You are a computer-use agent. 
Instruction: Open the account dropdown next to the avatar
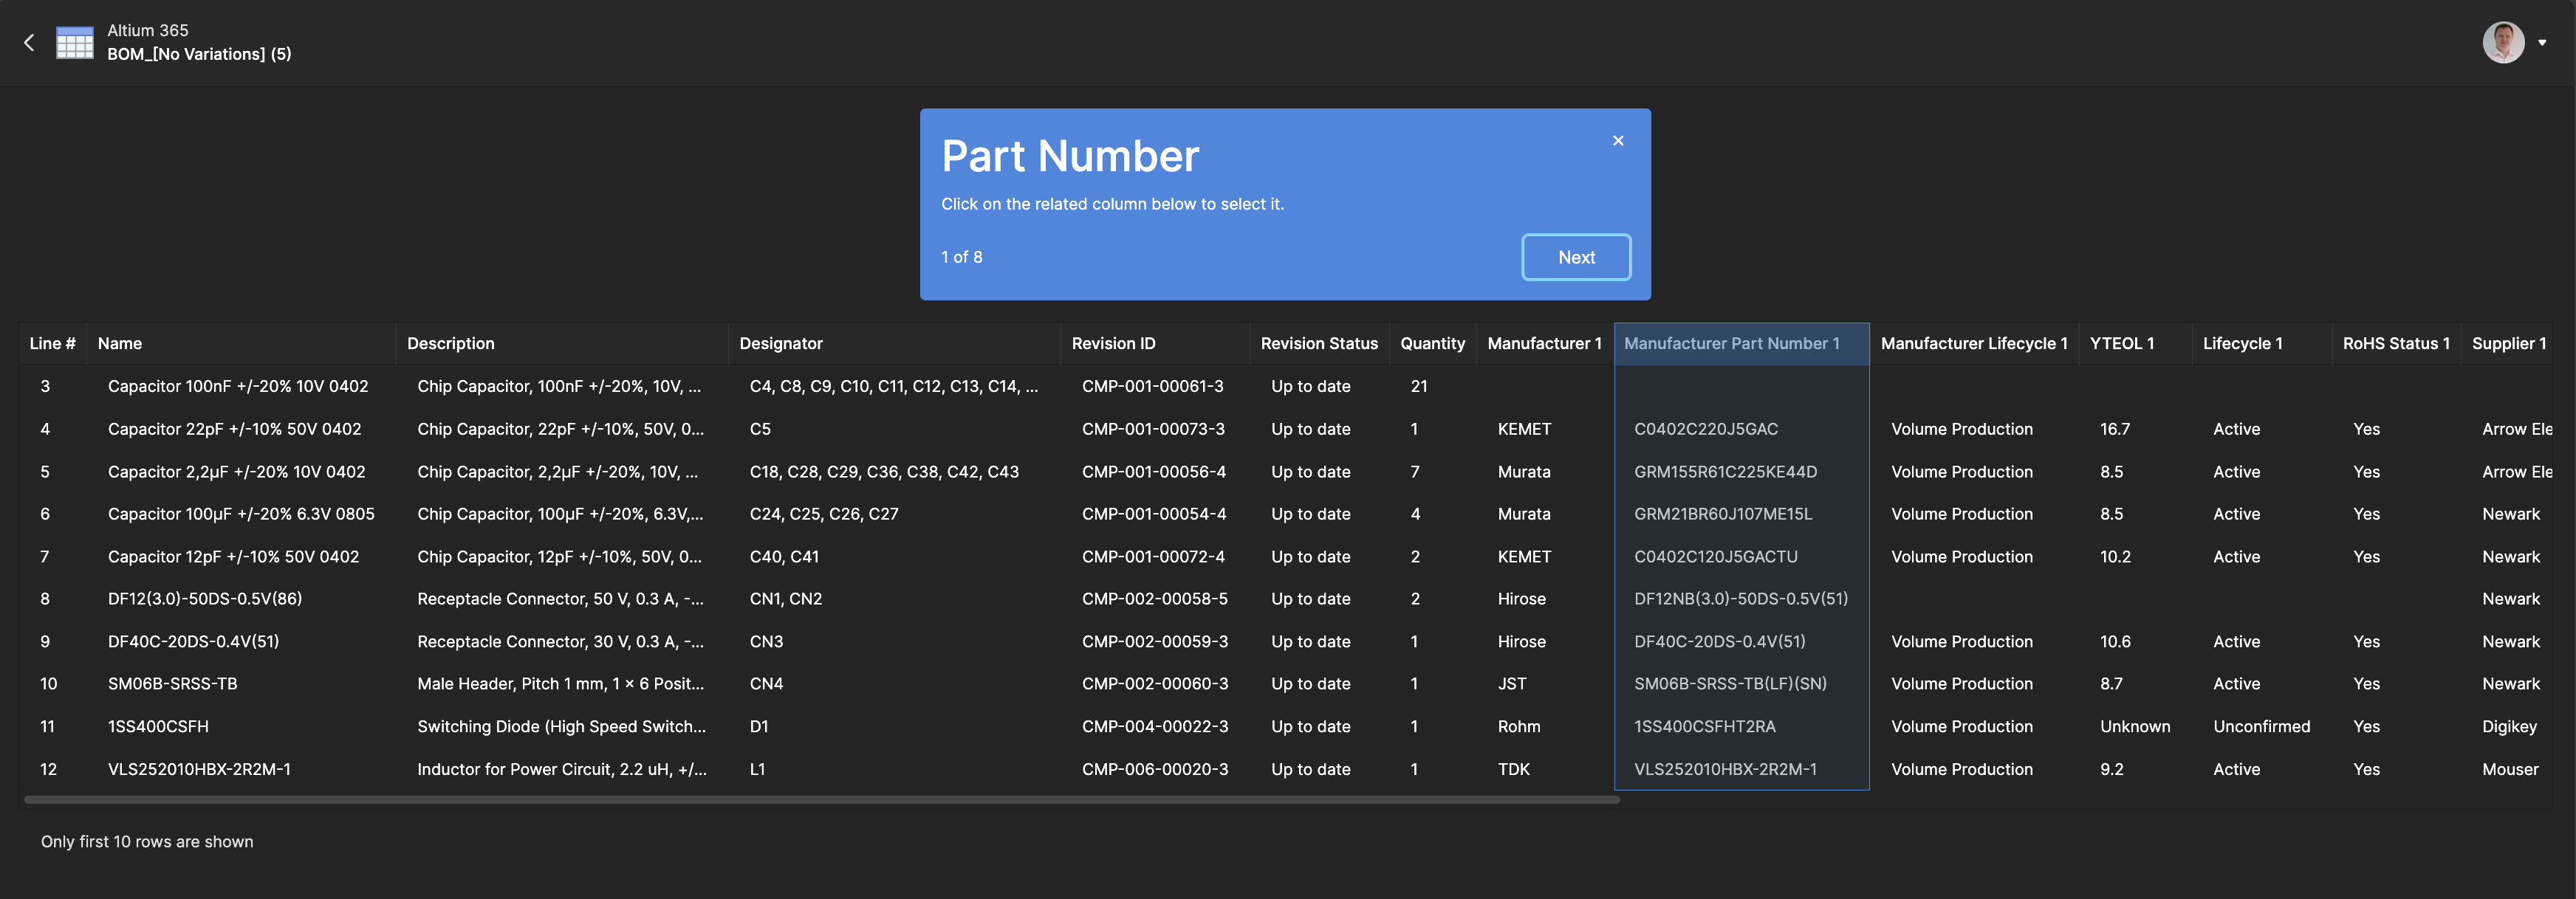(2543, 42)
